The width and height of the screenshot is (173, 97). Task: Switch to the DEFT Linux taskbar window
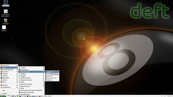(x=45, y=96)
